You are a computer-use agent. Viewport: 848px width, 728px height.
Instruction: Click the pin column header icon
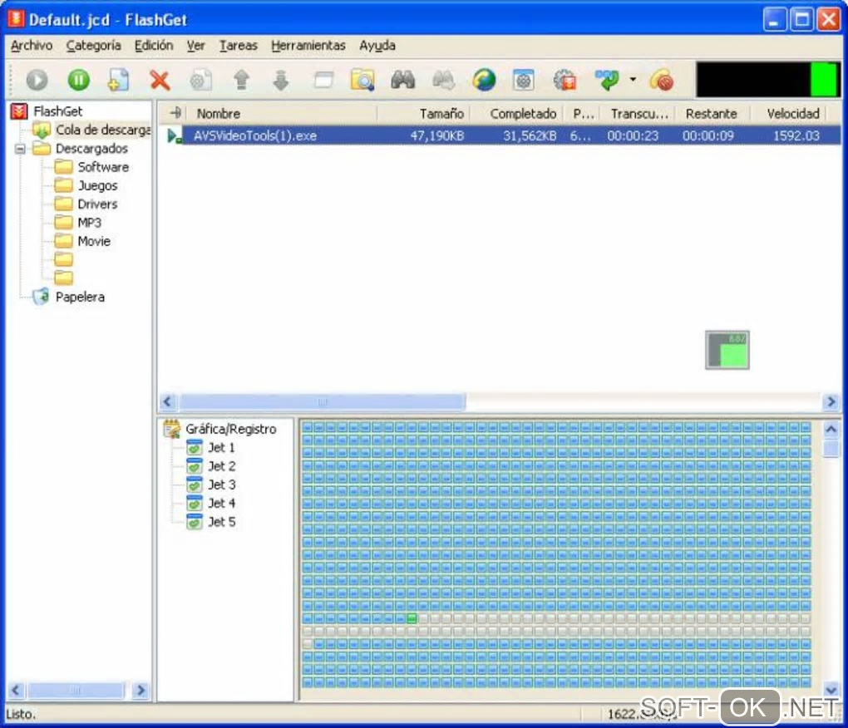[x=175, y=113]
